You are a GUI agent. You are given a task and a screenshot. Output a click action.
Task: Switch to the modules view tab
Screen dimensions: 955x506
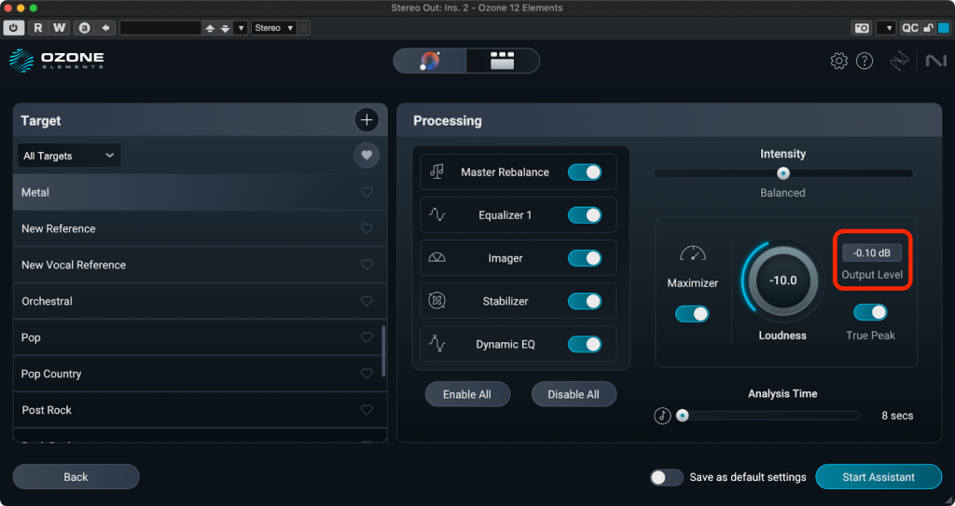point(503,62)
